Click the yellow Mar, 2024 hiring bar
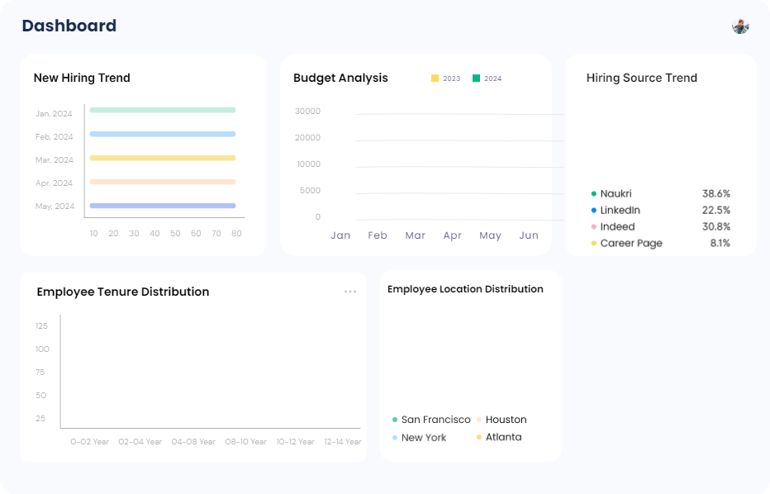Image resolution: width=770 pixels, height=494 pixels. point(162,158)
